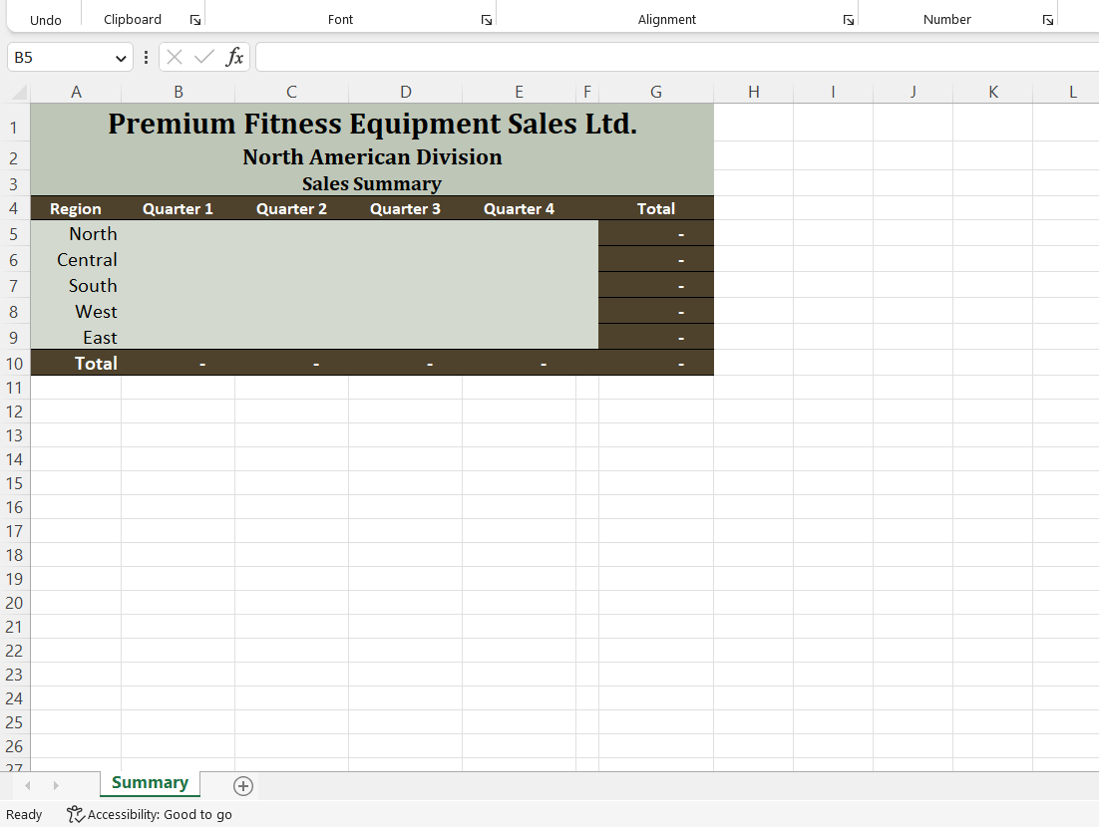This screenshot has width=1099, height=827.
Task: Select the grand Total cell in row 10
Action: [x=656, y=363]
